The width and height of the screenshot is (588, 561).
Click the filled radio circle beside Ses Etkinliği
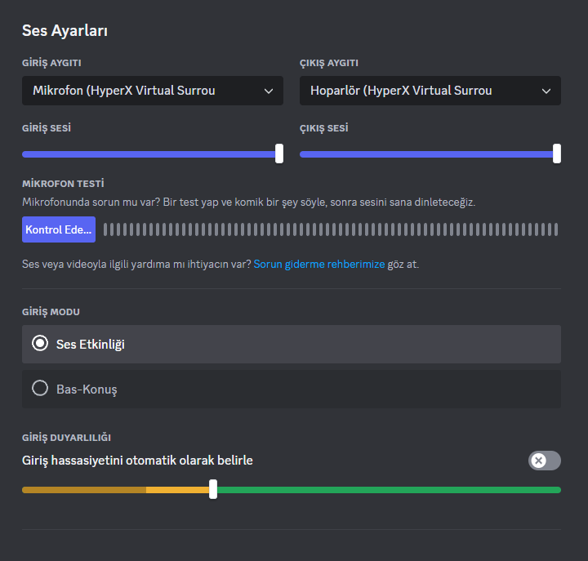[40, 344]
